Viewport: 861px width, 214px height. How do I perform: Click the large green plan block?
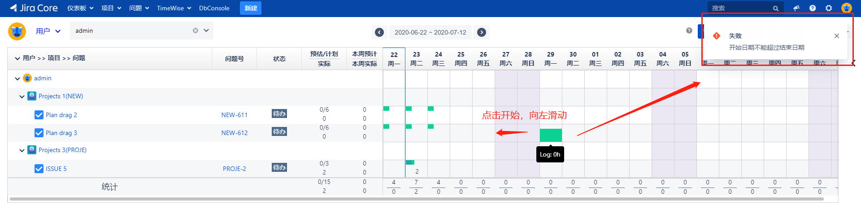551,135
